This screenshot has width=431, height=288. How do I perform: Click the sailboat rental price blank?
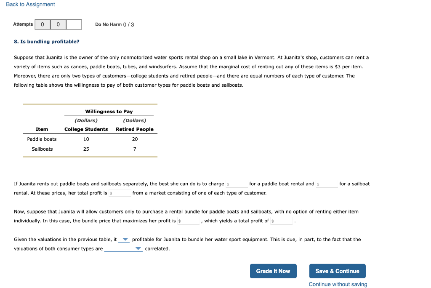click(x=326, y=184)
